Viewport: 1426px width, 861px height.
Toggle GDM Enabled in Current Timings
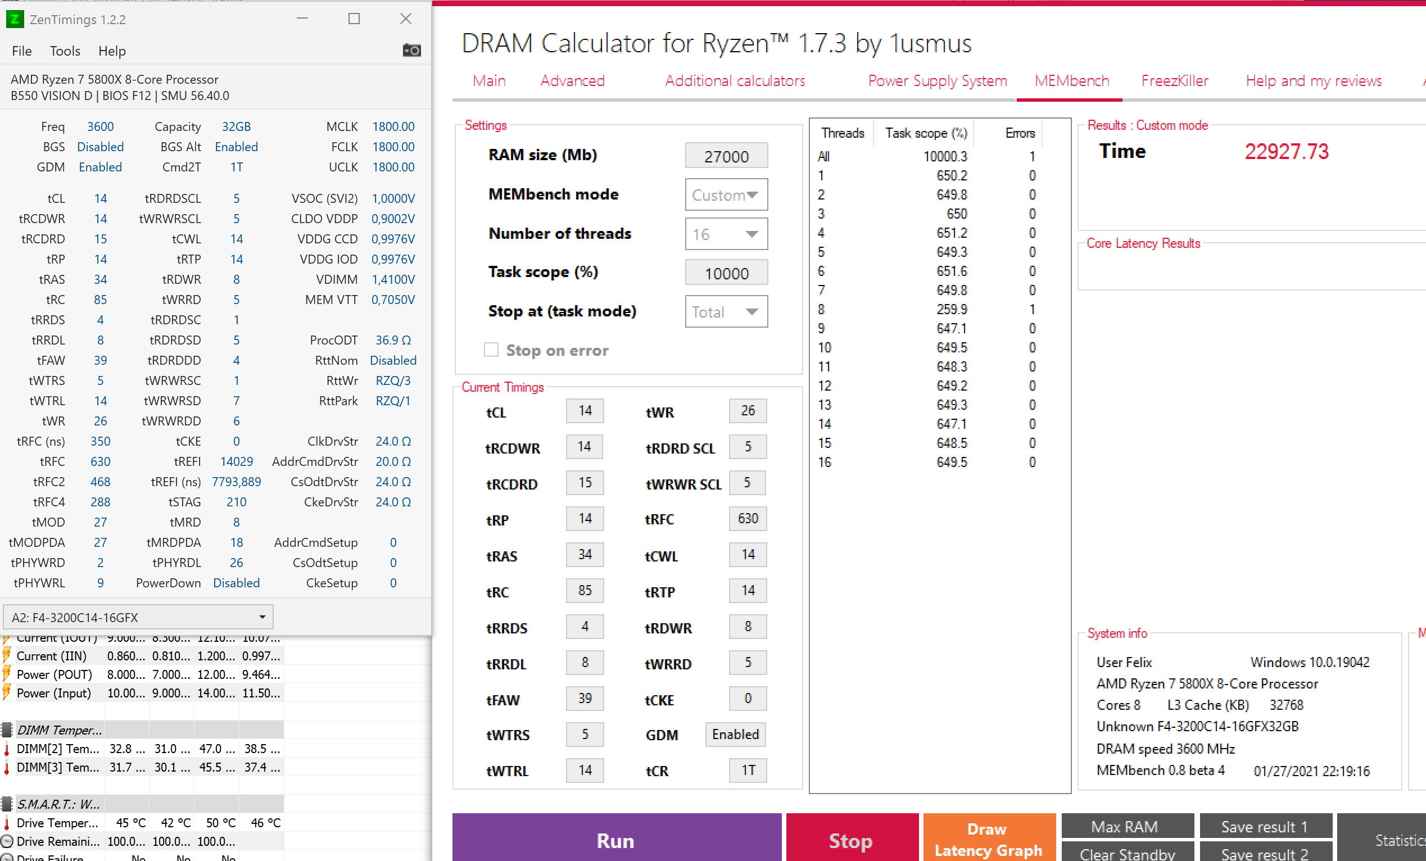(735, 735)
